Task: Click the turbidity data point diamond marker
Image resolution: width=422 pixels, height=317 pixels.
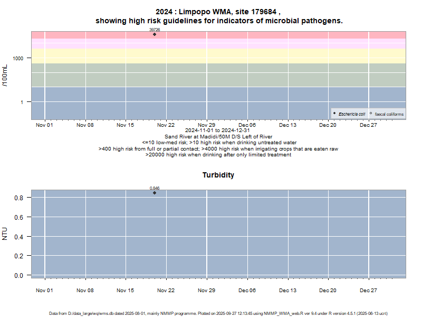Action: click(155, 193)
